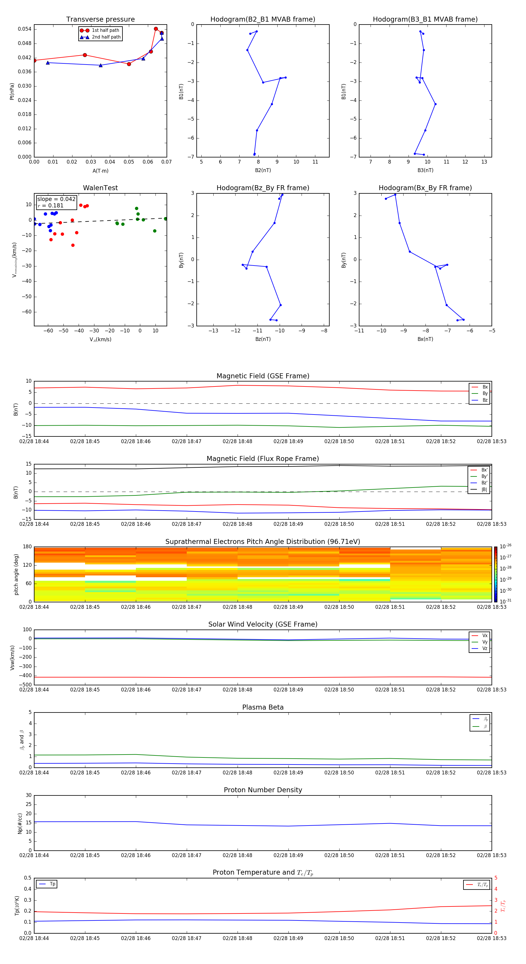The width and height of the screenshot is (526, 964).
Task: Click the red Te/Tp right-side axis label
Action: (503, 906)
